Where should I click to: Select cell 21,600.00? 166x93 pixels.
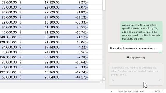(40, 42)
